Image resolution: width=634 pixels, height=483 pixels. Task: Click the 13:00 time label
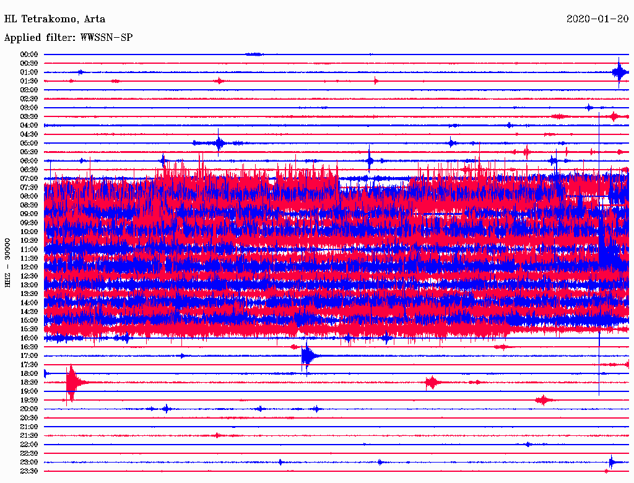coord(29,285)
